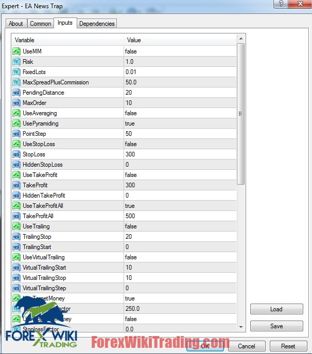Click the Value column header
Image resolution: width=312 pixels, height=354 pixels.
180,40
